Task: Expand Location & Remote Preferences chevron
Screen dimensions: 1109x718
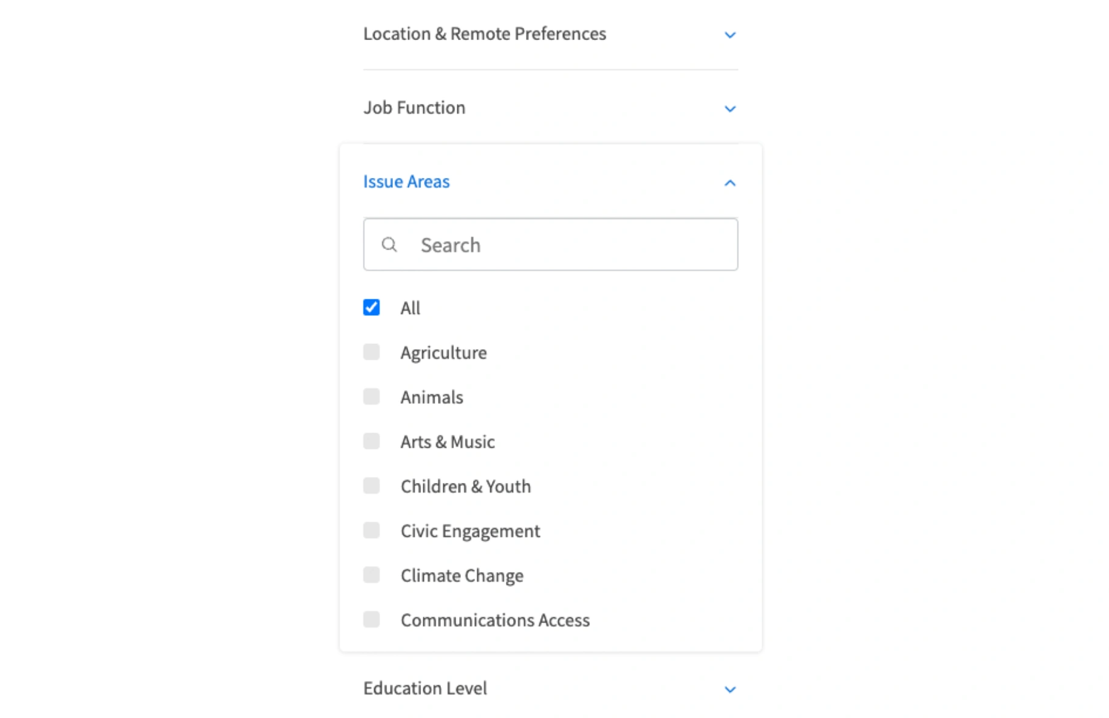Action: coord(730,35)
